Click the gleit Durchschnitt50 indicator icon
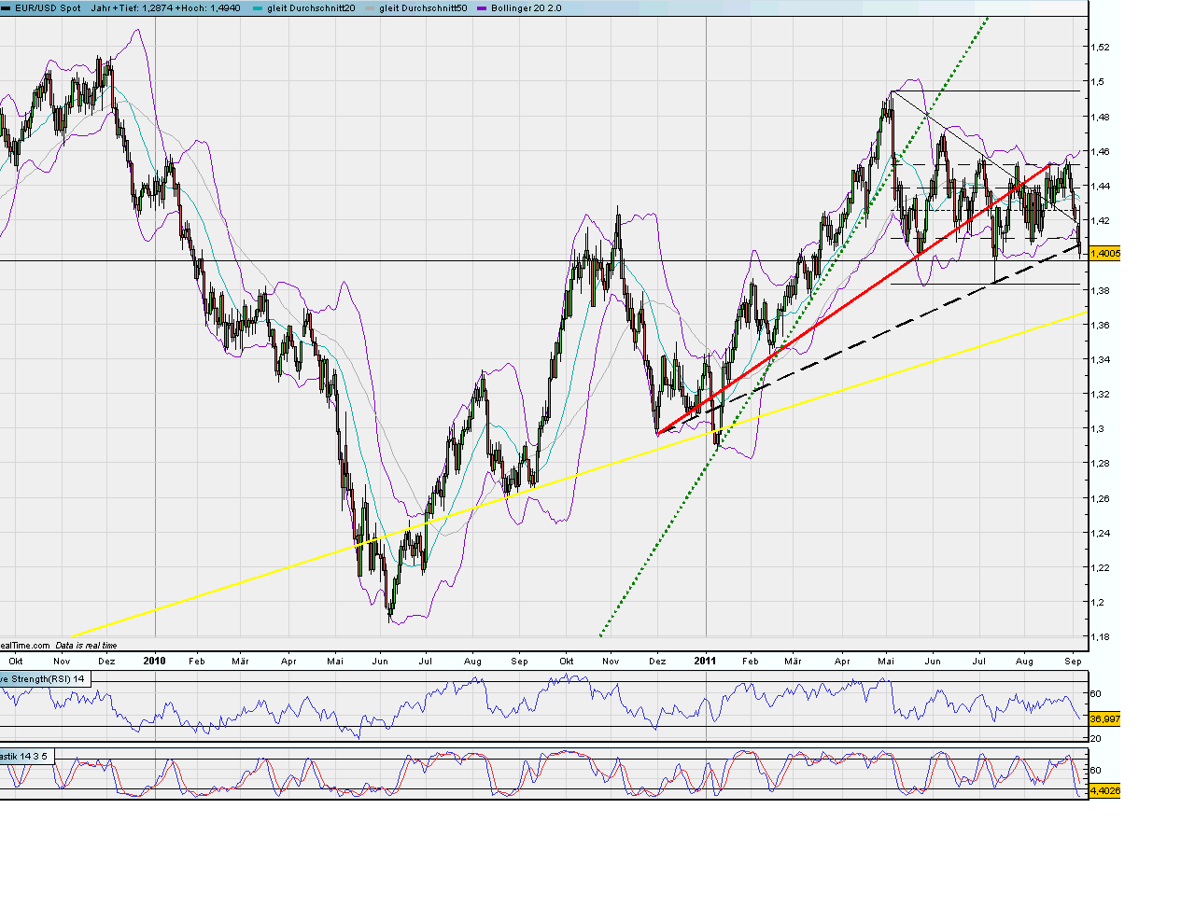Image resolution: width=1195 pixels, height=920 pixels. click(370, 7)
